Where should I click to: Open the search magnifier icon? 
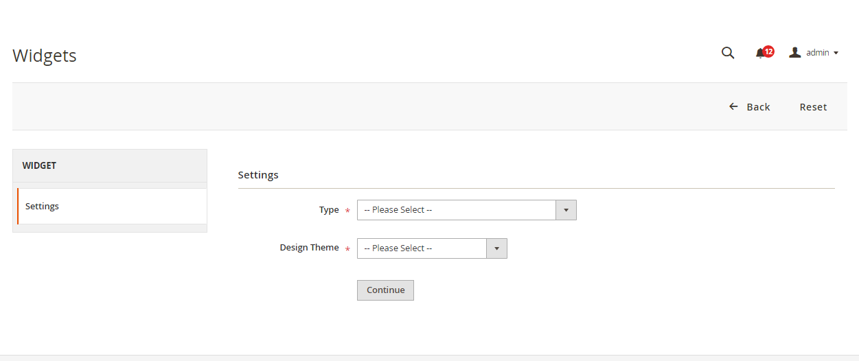728,53
